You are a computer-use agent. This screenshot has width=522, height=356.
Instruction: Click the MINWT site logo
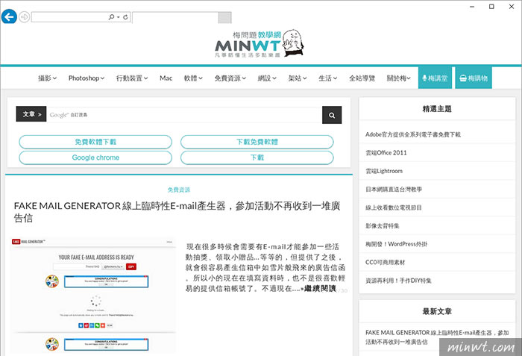(x=259, y=43)
